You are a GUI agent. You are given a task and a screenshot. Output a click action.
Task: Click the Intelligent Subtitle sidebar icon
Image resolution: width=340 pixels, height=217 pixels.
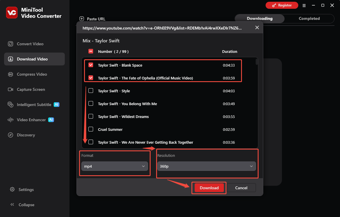click(11, 105)
